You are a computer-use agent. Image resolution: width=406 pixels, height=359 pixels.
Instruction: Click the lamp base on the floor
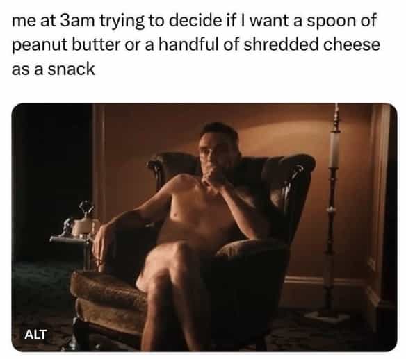pyautogui.click(x=327, y=316)
